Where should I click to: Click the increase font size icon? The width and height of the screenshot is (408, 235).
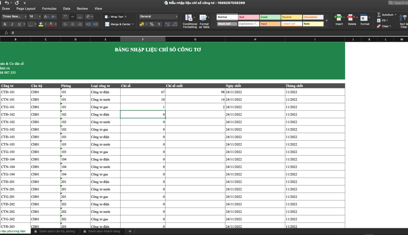(x=46, y=17)
